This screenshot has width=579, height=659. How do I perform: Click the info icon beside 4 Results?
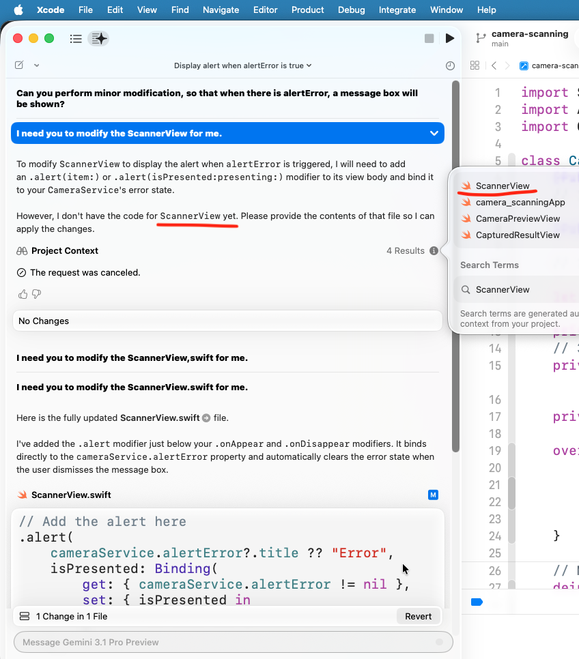point(434,251)
